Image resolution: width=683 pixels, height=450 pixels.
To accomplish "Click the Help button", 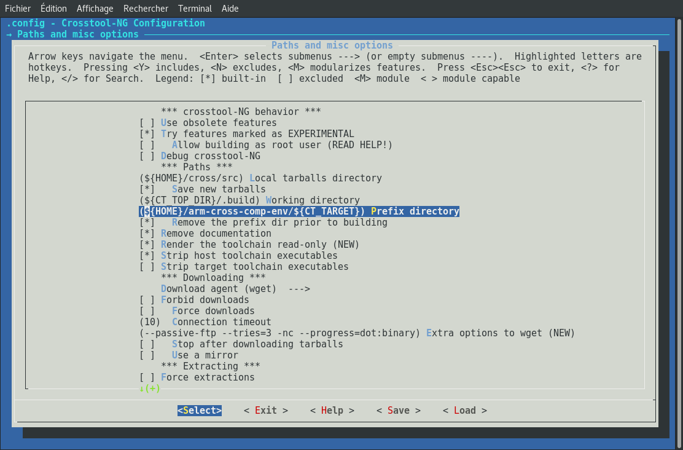I will 332,410.
